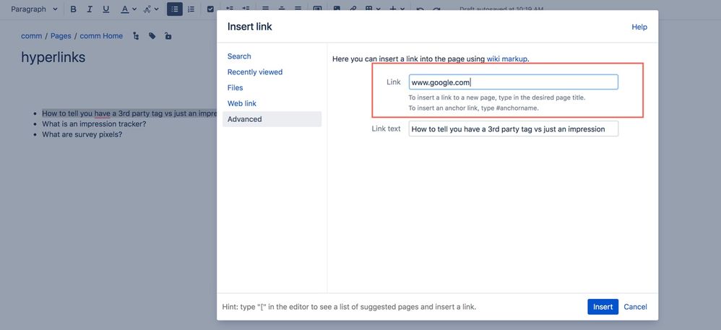
Task: Click the hyperlinks page title
Action: [x=53, y=58]
